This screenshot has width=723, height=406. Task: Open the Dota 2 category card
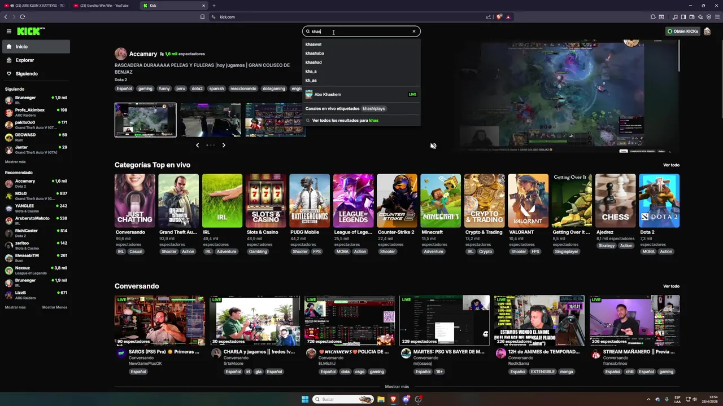tap(659, 201)
